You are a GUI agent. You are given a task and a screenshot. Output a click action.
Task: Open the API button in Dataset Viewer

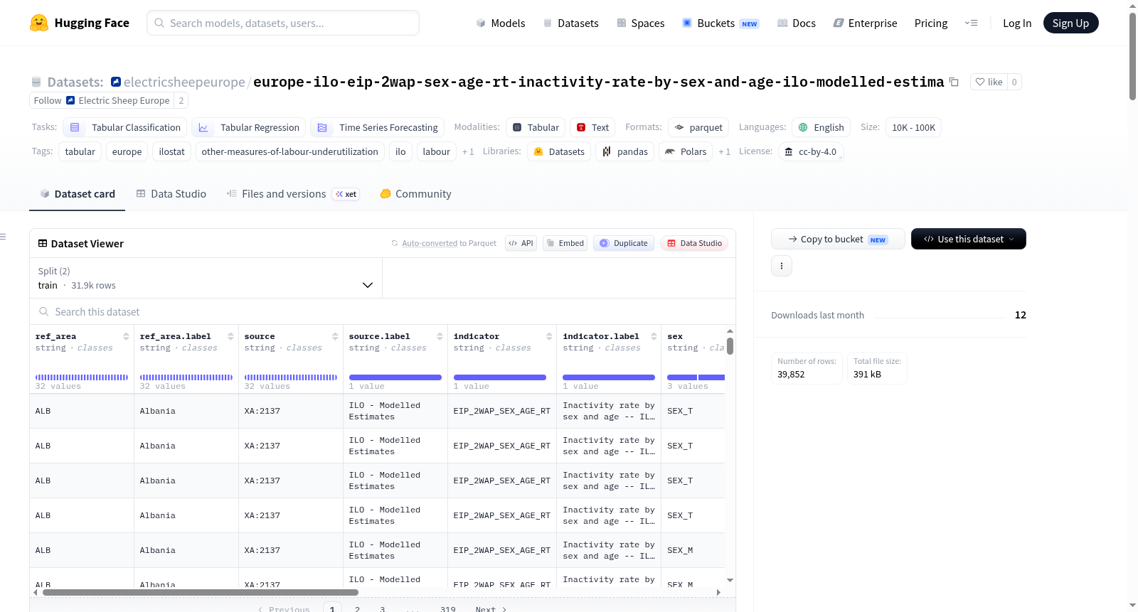coord(521,243)
